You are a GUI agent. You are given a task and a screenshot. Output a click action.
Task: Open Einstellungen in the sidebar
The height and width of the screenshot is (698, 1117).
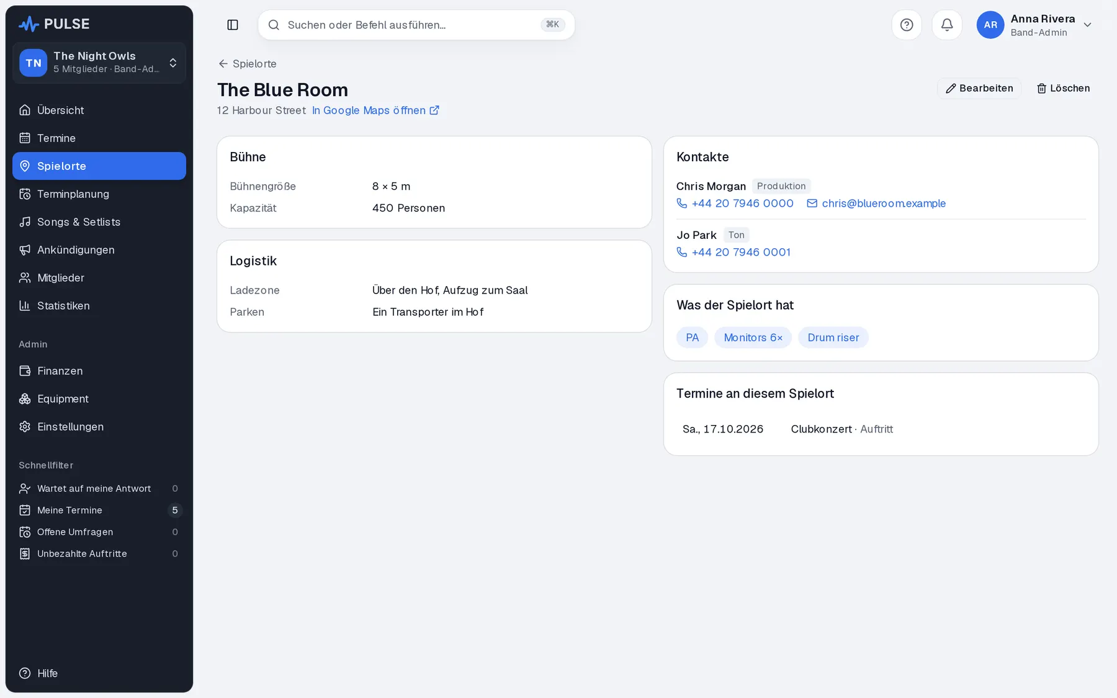99,427
